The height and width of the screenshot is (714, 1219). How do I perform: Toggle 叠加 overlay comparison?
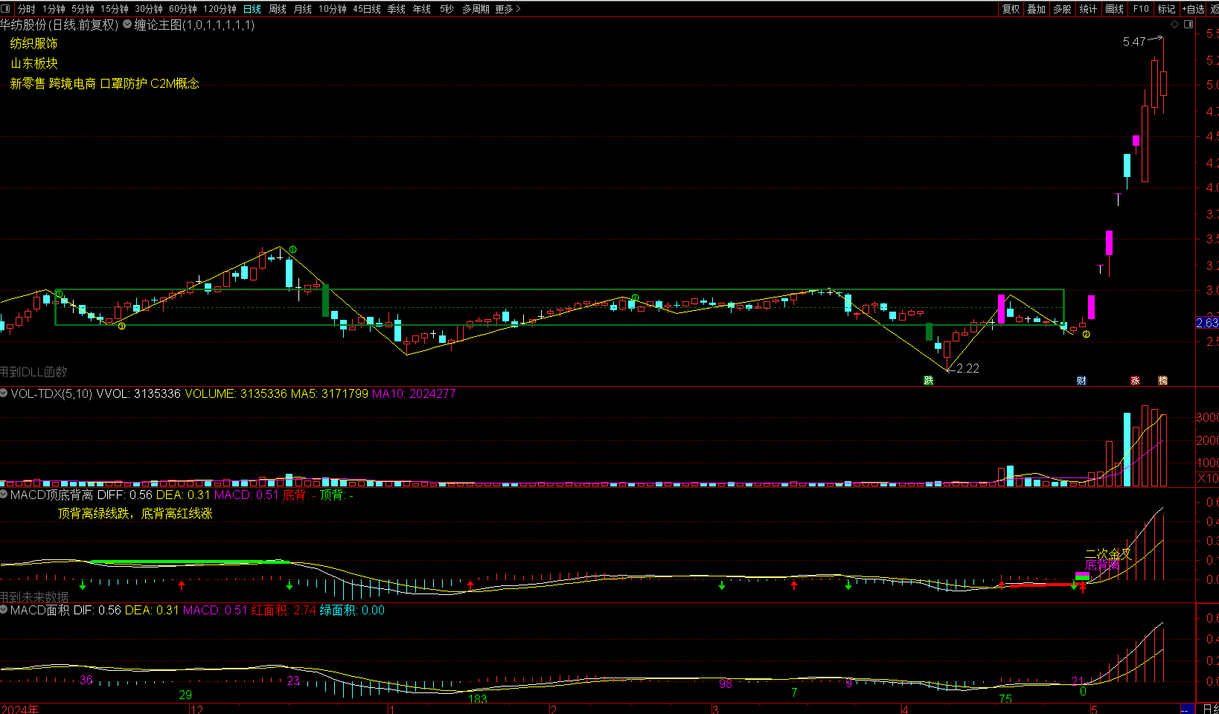coord(1036,9)
